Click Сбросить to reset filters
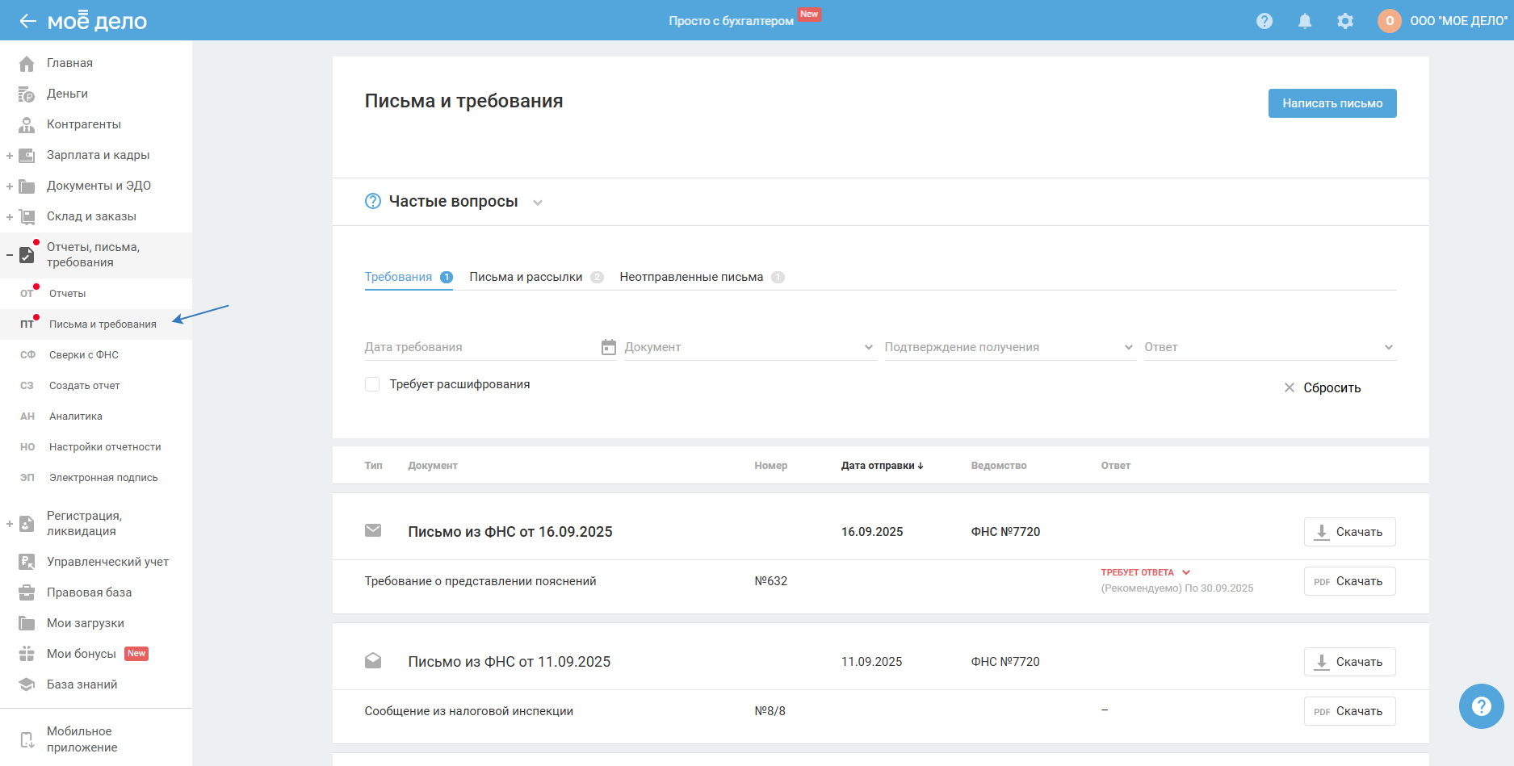The image size is (1514, 766). click(x=1323, y=388)
